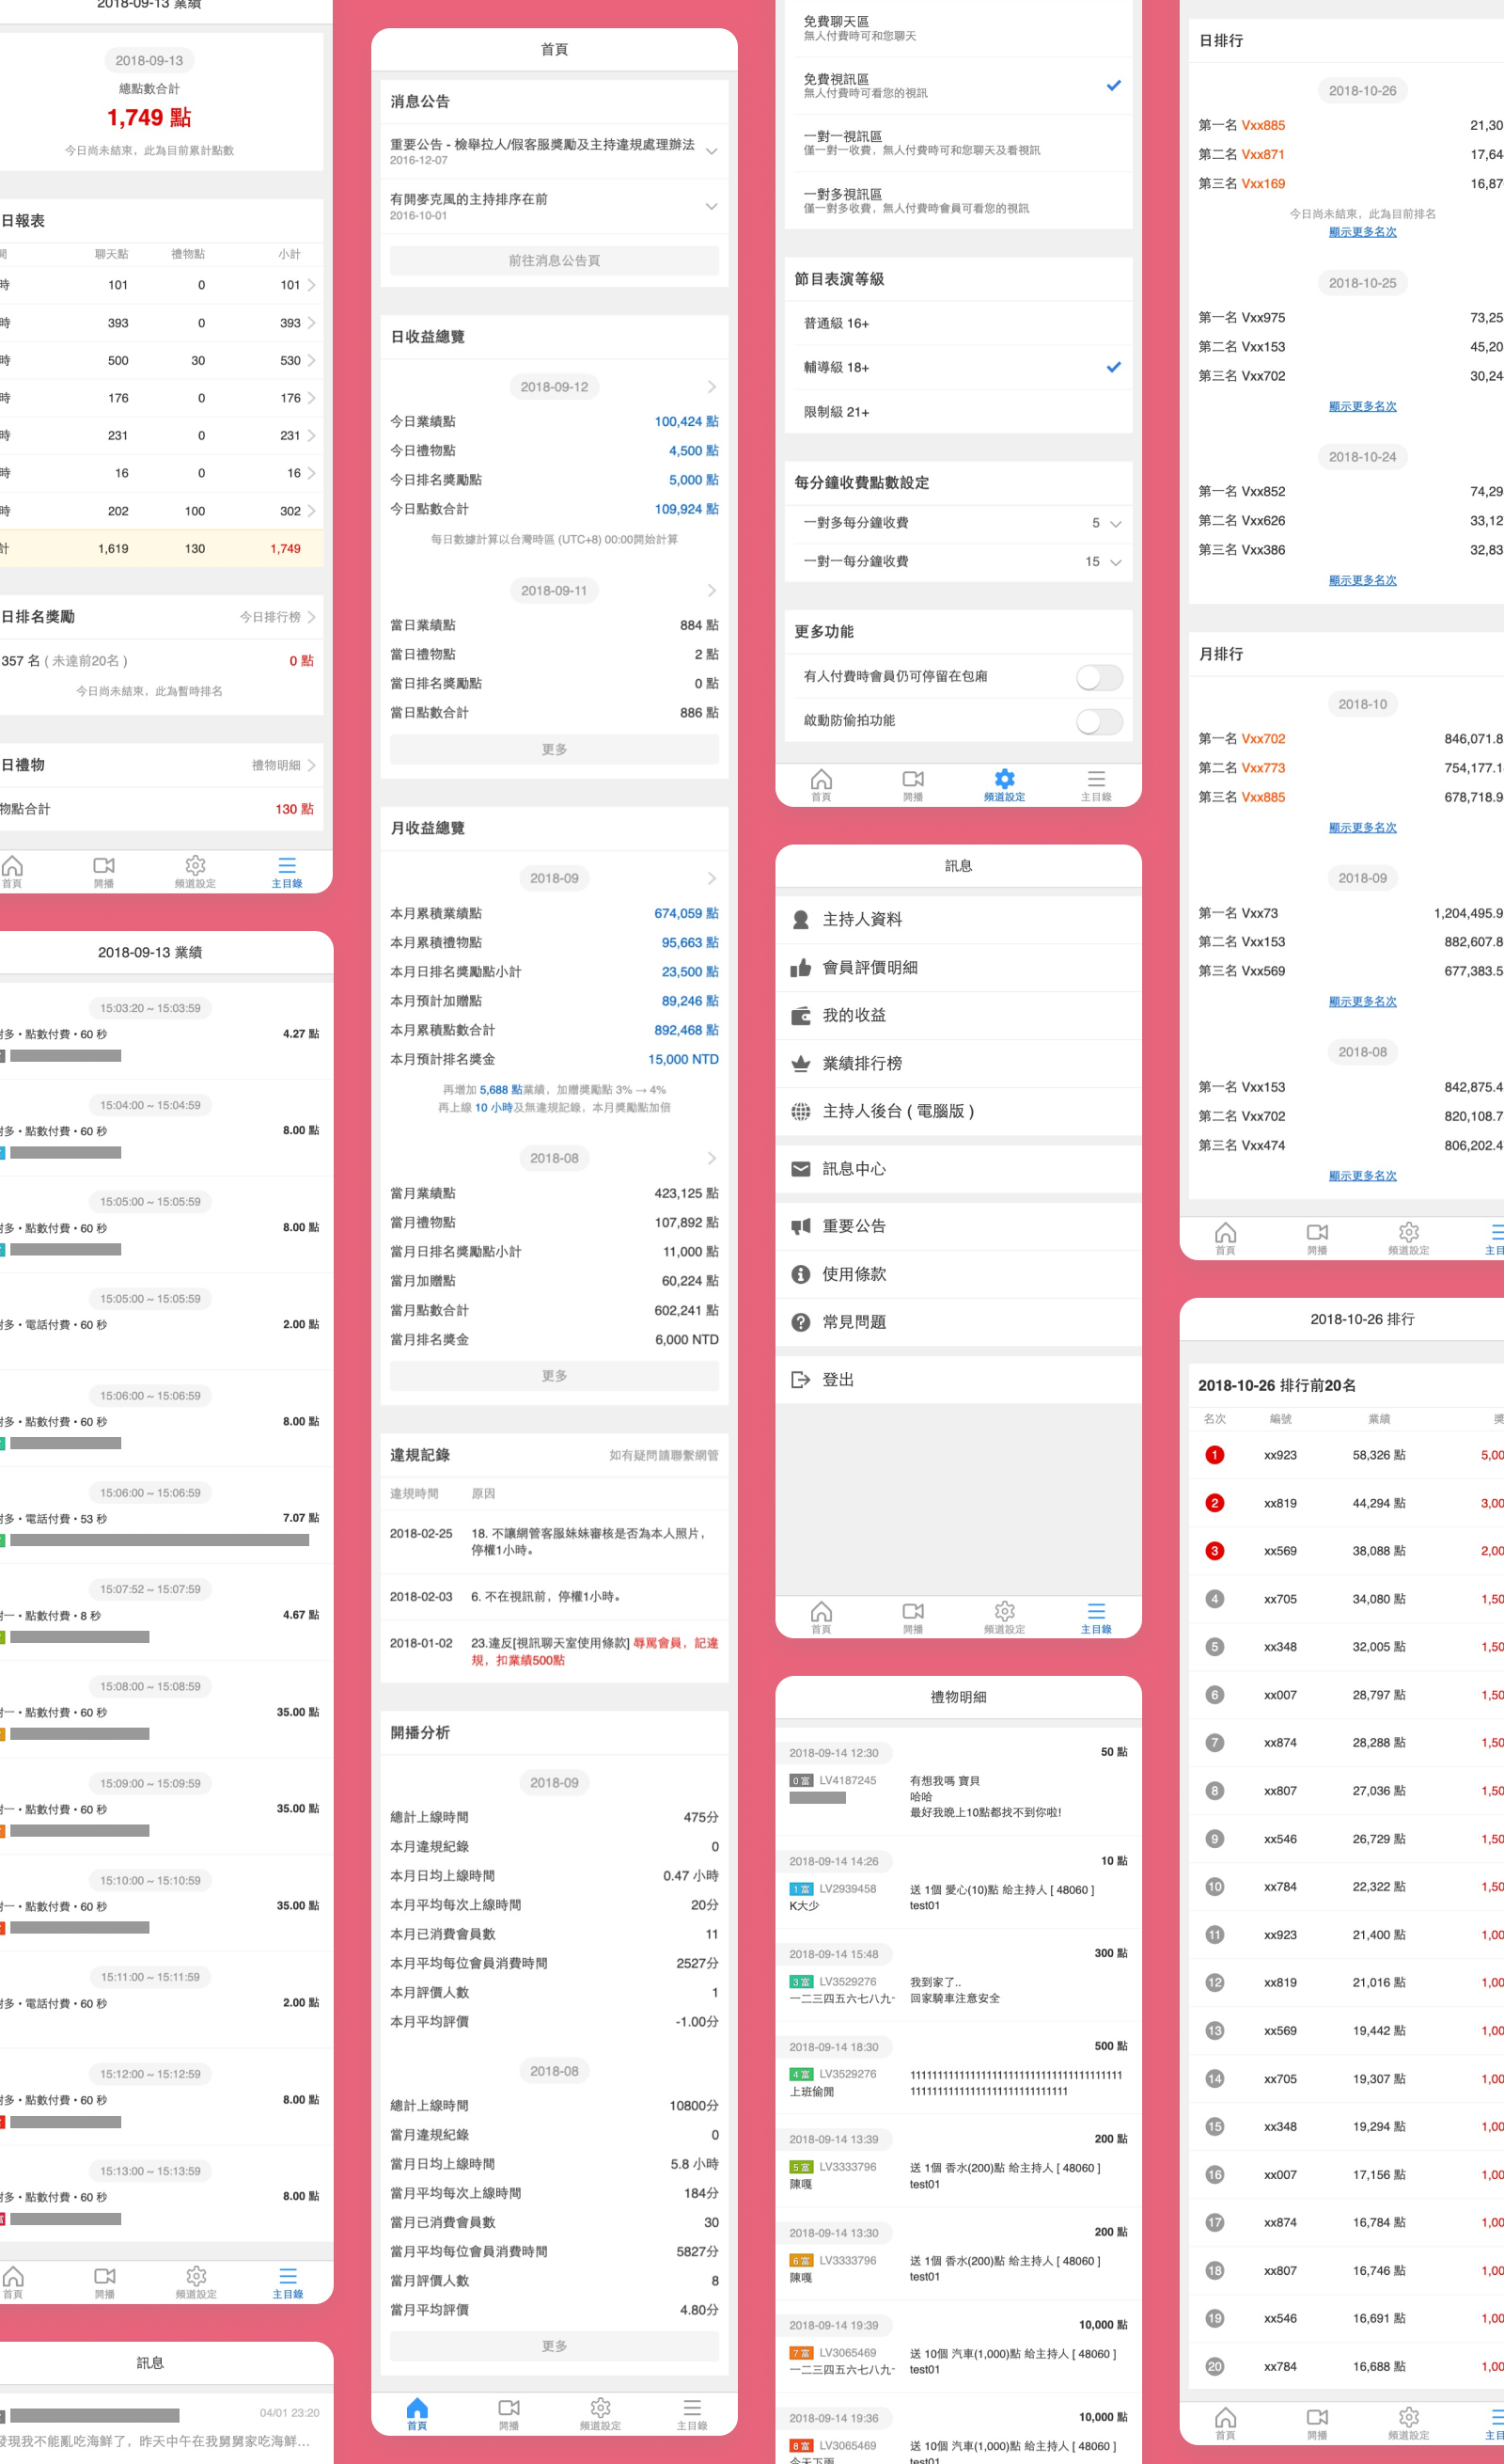The height and width of the screenshot is (2464, 1504).
Task: Open the 一對多每分鐘收費 dropdown
Action: point(1114,523)
